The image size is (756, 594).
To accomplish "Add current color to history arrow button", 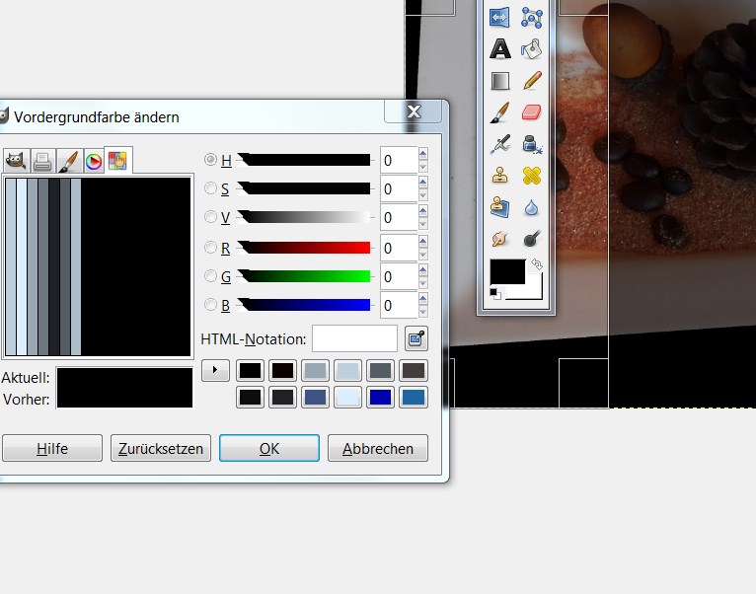I will [x=215, y=370].
